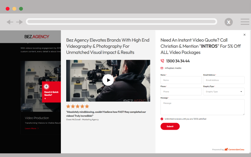Click the BEZ.AGENCY logo
Screen dimensions: 251x157
[x=37, y=37]
